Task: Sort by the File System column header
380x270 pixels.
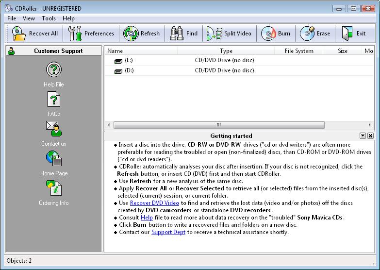Action: (299, 51)
